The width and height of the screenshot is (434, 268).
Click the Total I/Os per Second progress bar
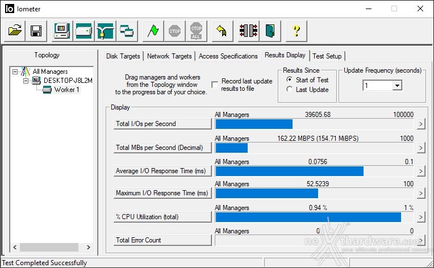pos(315,124)
